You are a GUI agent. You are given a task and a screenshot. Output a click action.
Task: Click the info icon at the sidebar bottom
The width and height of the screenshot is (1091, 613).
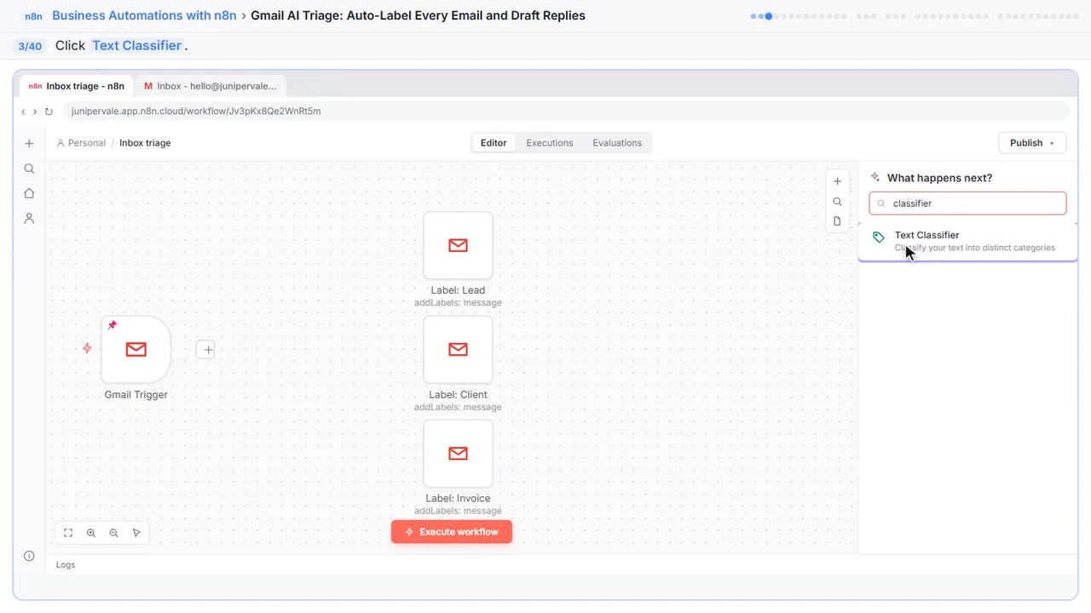(x=29, y=556)
